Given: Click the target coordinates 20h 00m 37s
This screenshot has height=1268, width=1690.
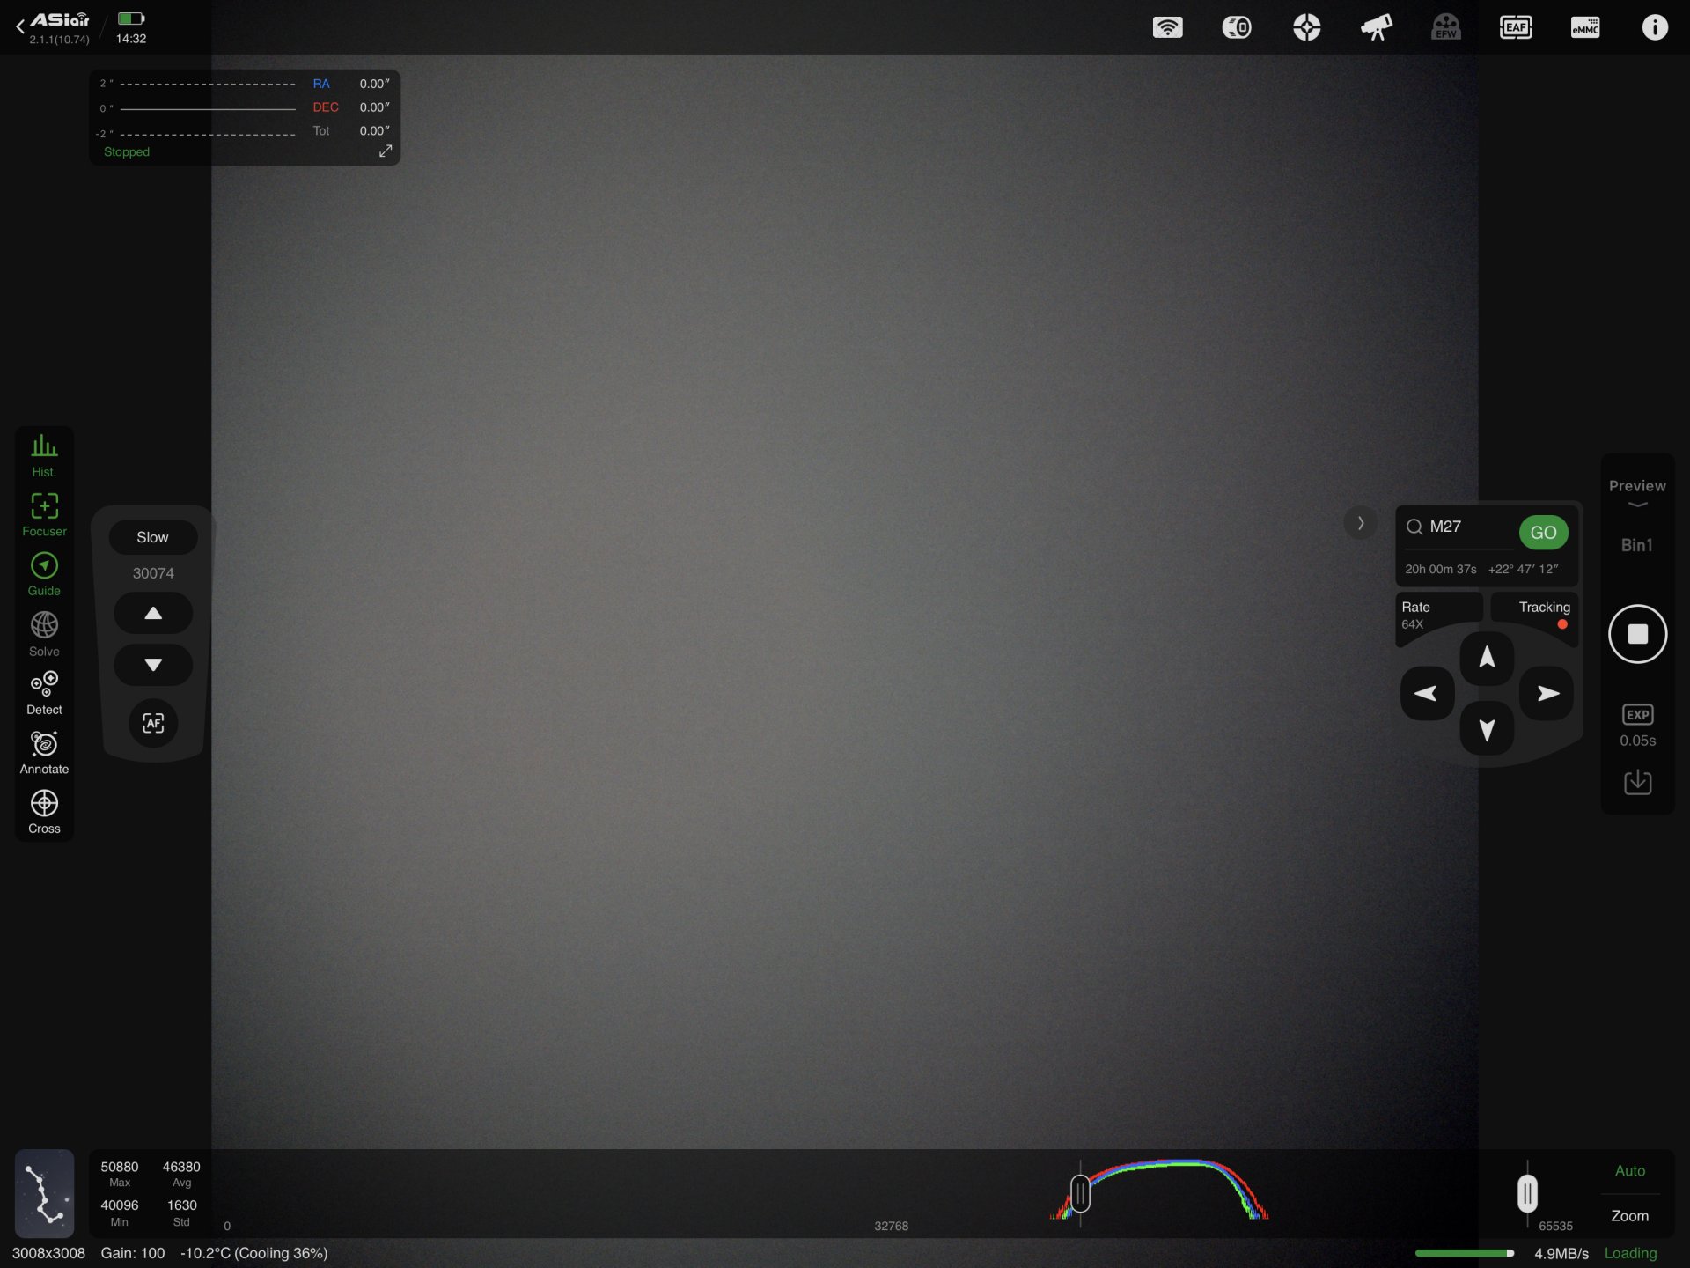Looking at the screenshot, I should pyautogui.click(x=1440, y=569).
